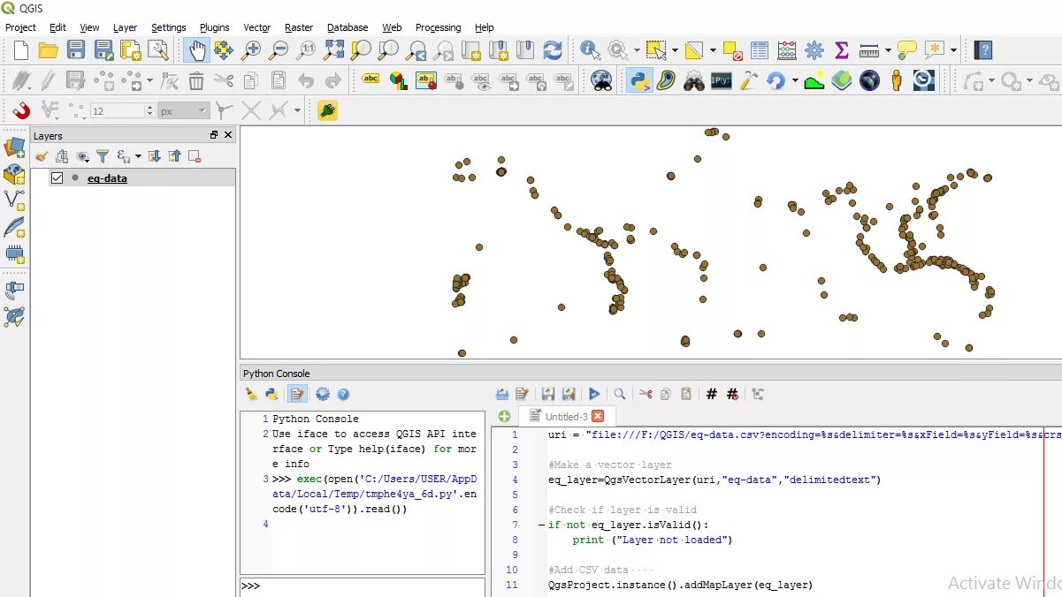Refresh the map canvas
The image size is (1062, 597).
[553, 50]
